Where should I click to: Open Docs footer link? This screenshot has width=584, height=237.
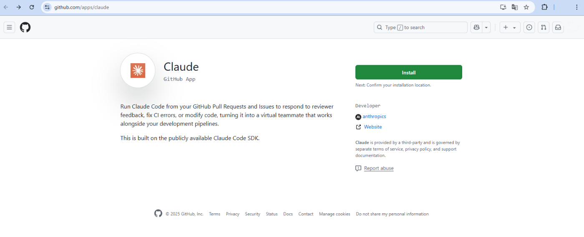coord(288,214)
